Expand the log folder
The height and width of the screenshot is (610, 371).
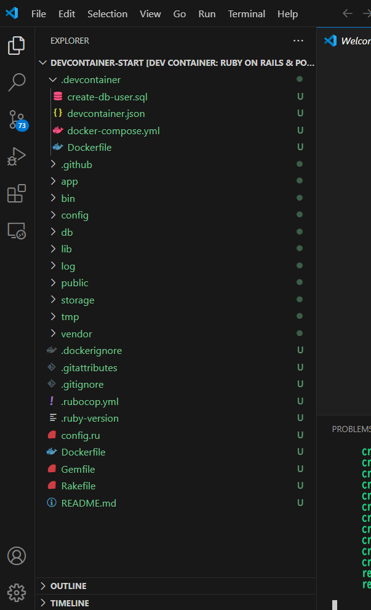click(53, 266)
